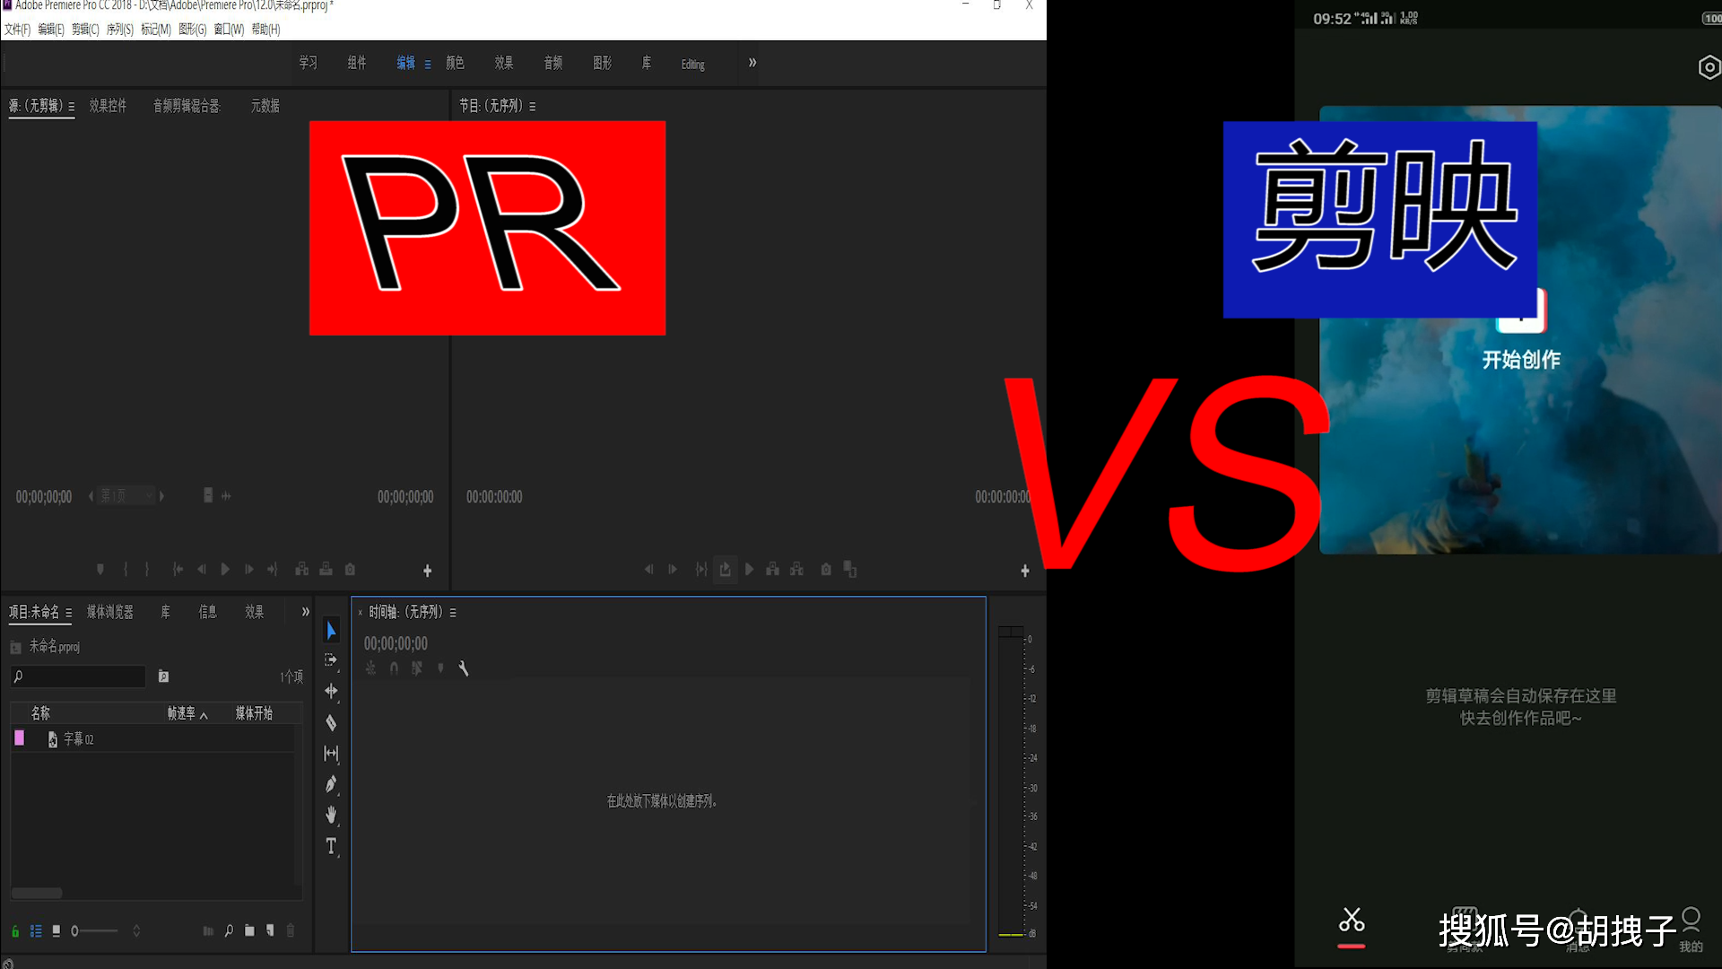Tap 开始创作 in 剪映
This screenshot has width=1722, height=969.
1521,360
